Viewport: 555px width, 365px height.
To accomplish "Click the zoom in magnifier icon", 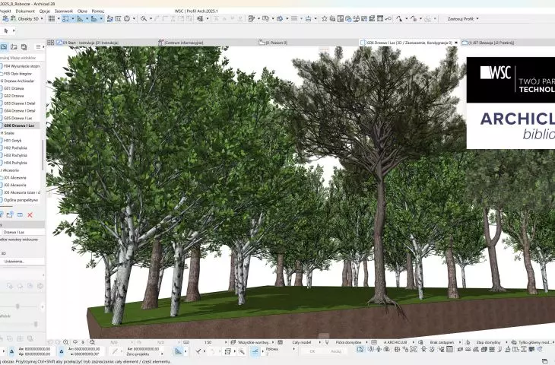I will coord(66,342).
